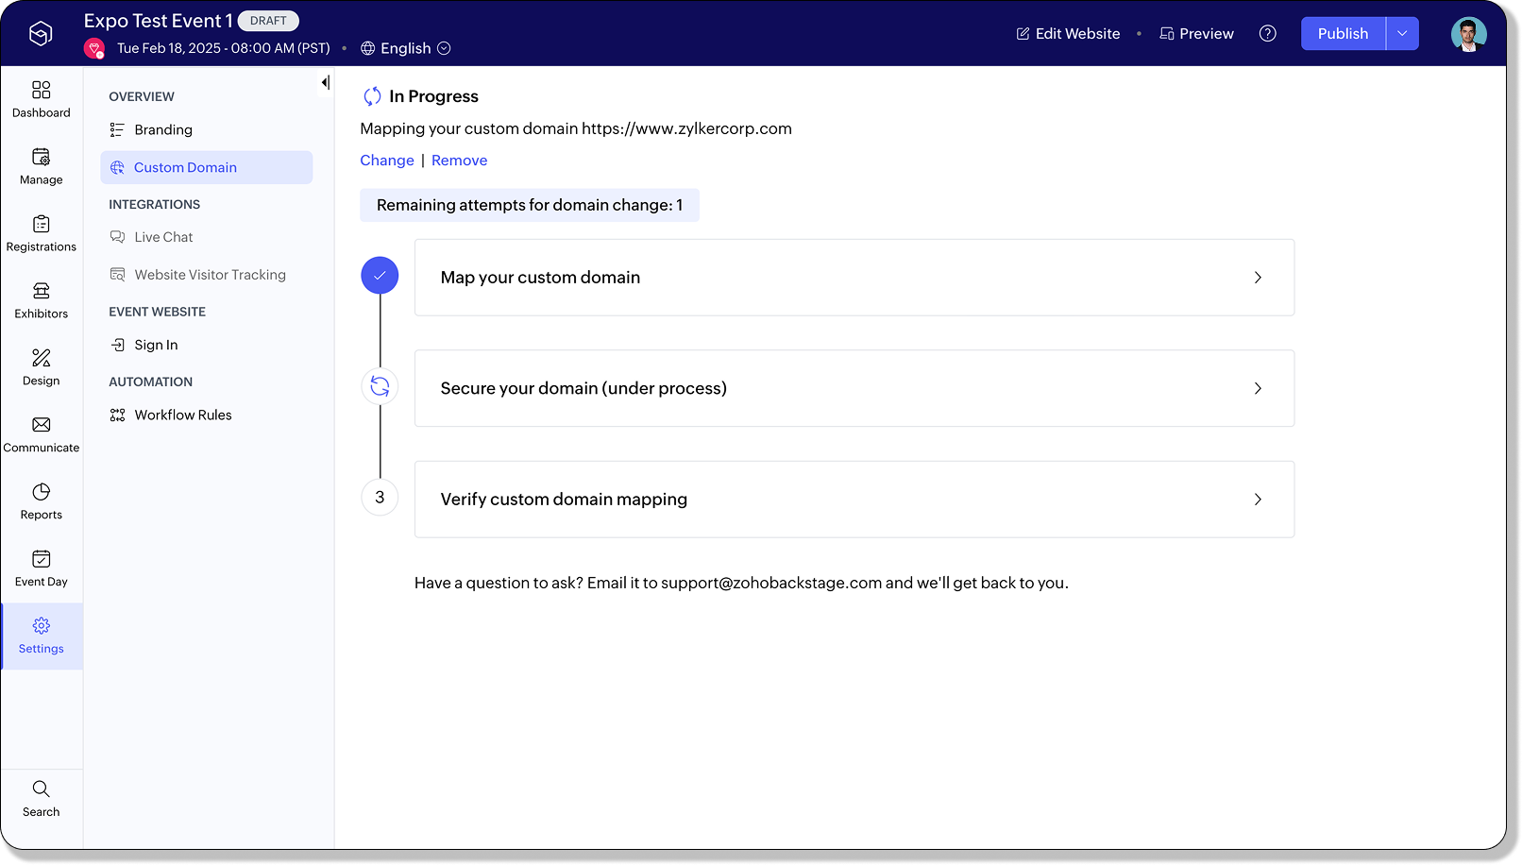Select Settings in the left sidebar
The height and width of the screenshot is (865, 1522).
click(x=42, y=636)
